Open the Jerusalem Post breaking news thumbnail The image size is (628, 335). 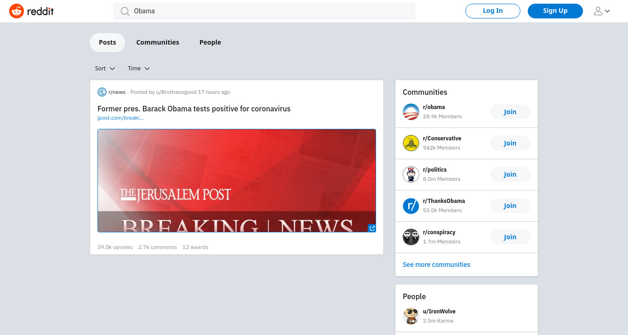point(237,181)
